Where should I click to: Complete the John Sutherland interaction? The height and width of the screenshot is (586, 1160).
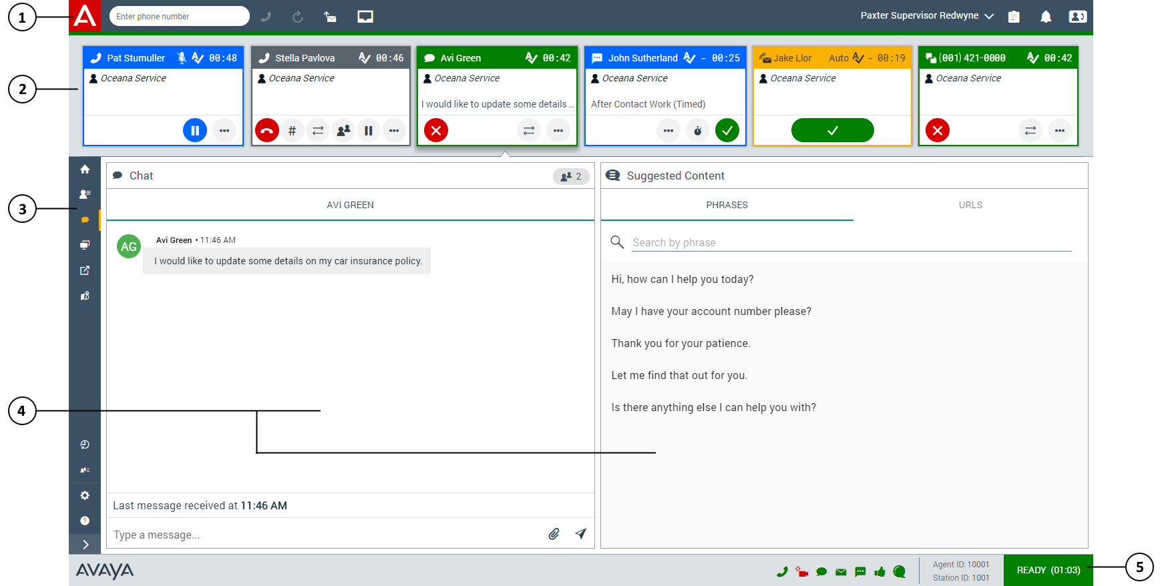(x=727, y=130)
